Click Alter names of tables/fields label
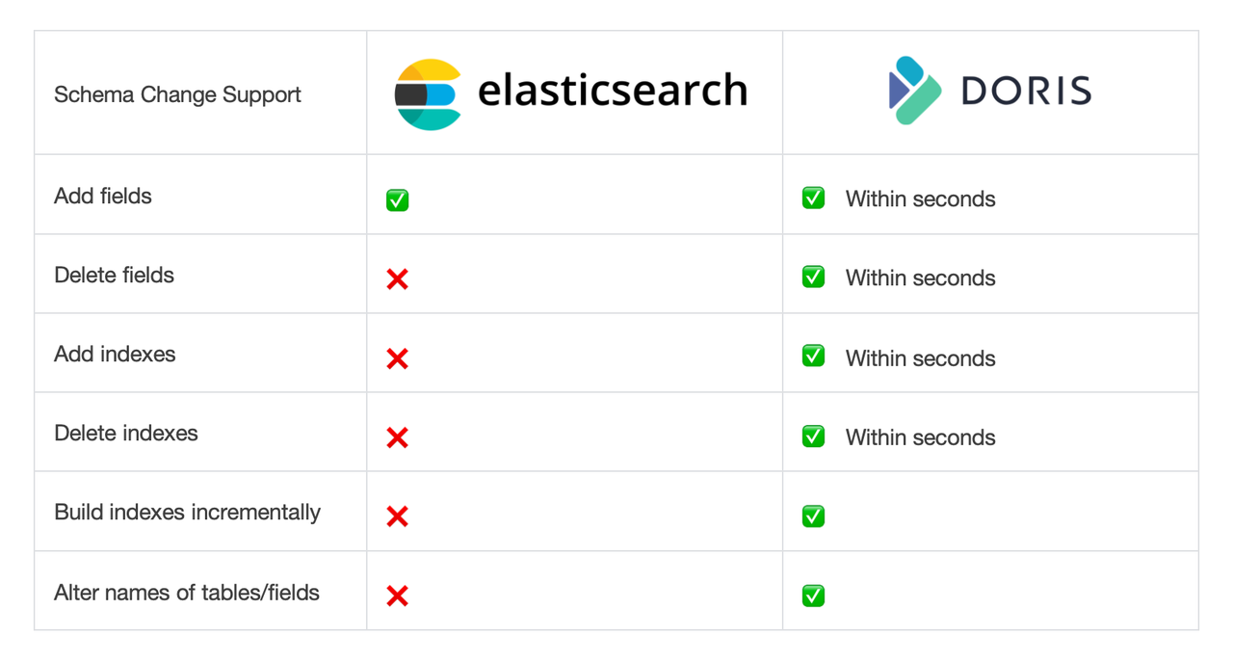The height and width of the screenshot is (662, 1233). click(187, 592)
